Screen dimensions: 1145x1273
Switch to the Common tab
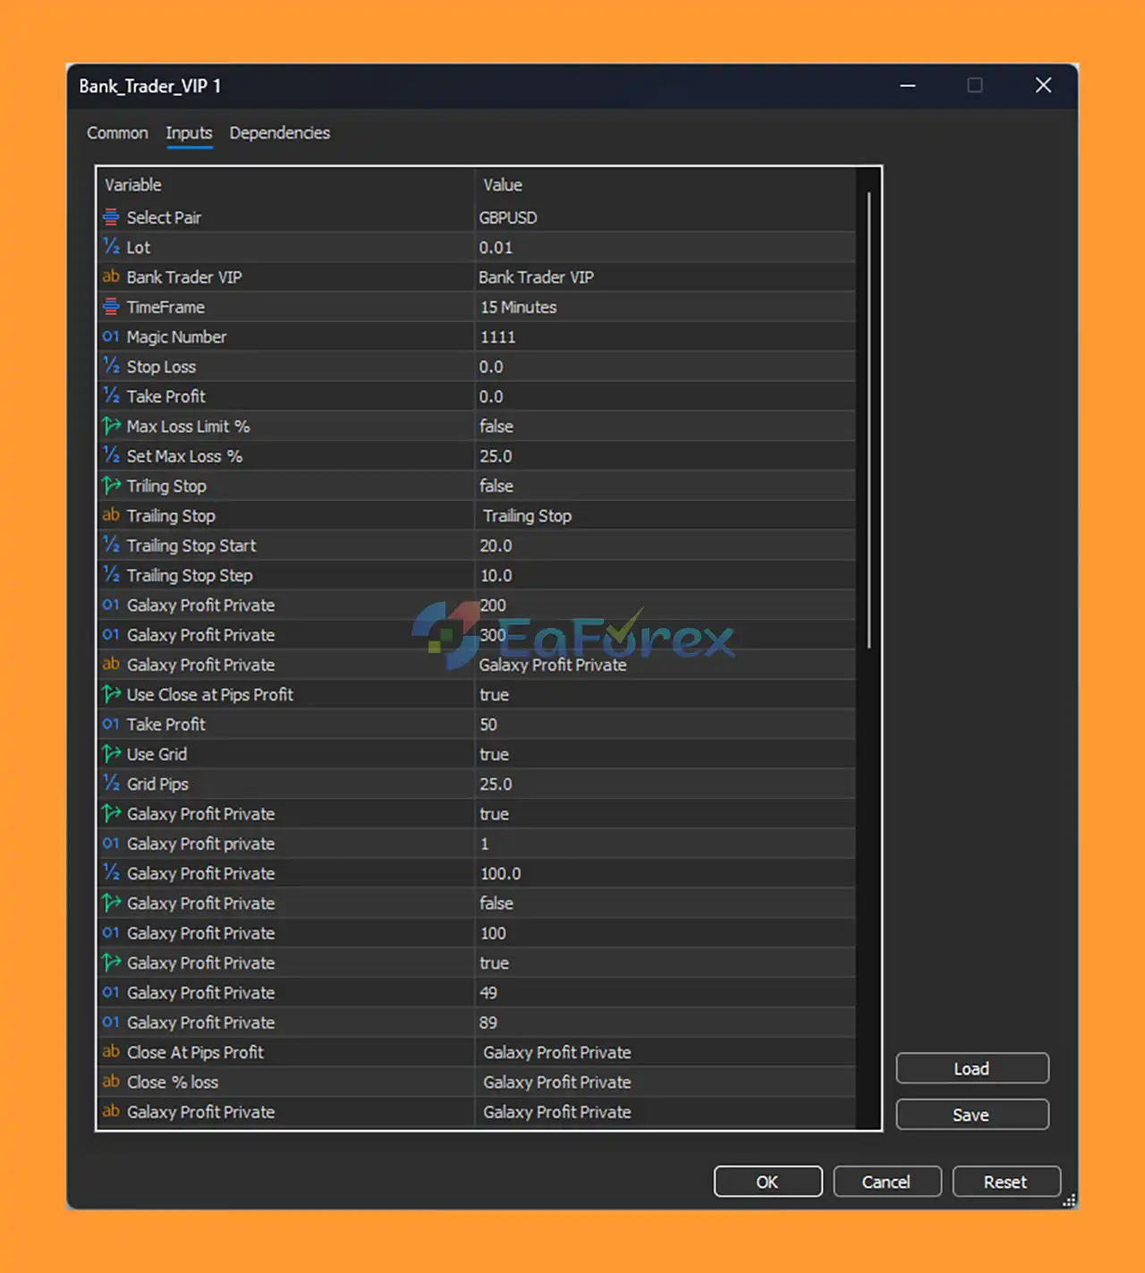117,132
